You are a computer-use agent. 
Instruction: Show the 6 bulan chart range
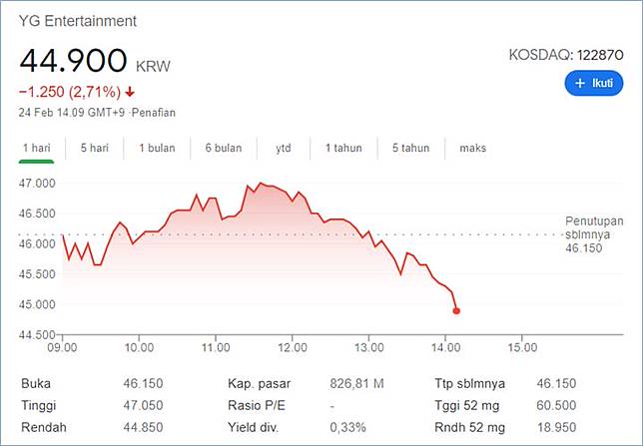[x=224, y=148]
